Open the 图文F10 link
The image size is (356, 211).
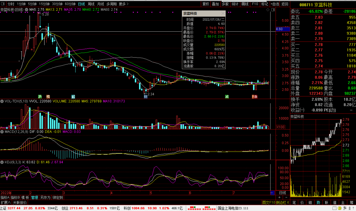[269, 202]
